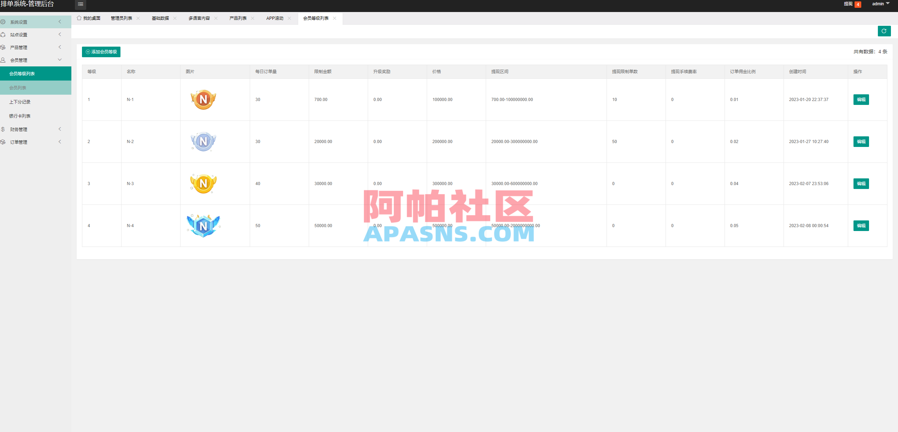Image resolution: width=898 pixels, height=432 pixels.
Task: Click the 添加会员等级 button
Action: [x=101, y=52]
